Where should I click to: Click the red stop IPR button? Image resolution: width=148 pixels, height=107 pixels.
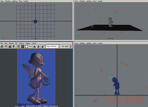tap(70, 46)
